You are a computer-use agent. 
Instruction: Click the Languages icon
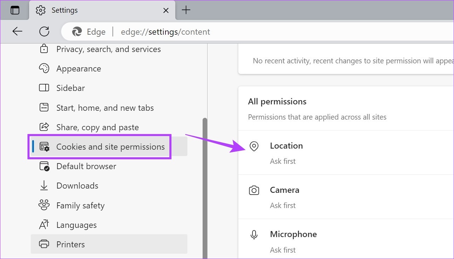(44, 225)
